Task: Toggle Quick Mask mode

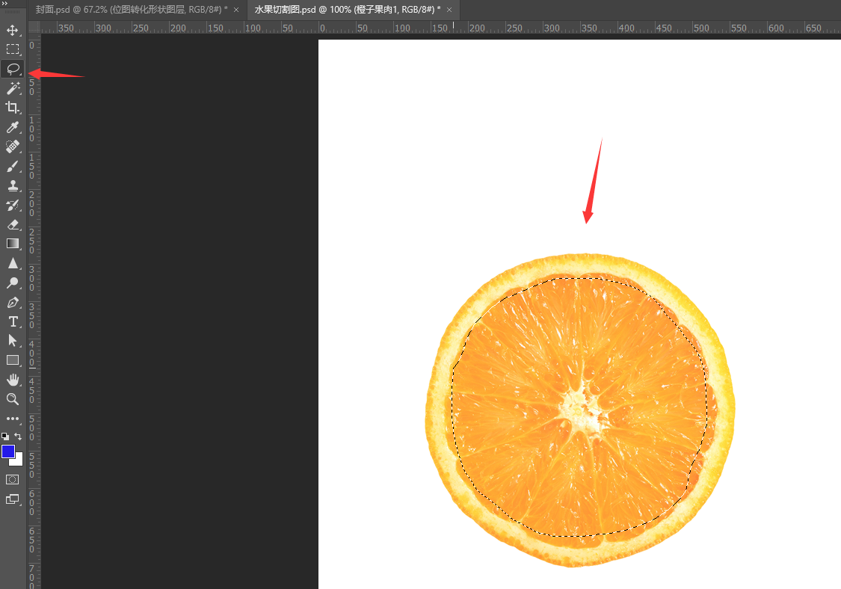Action: point(13,480)
